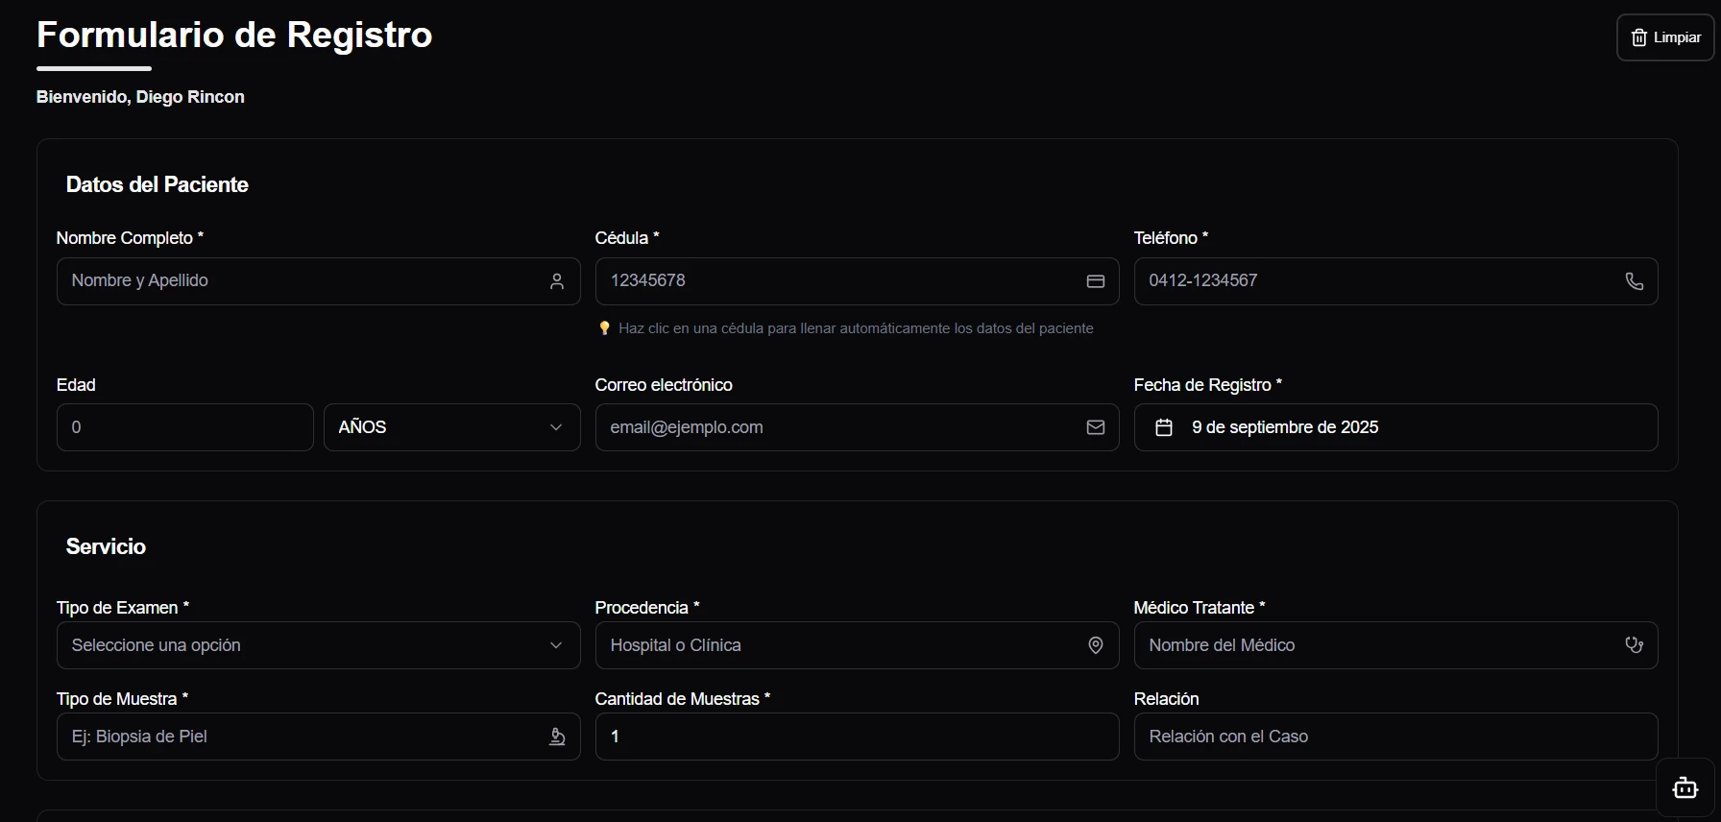
Task: Select the Teléfono input field
Action: pyautogui.click(x=1373, y=281)
